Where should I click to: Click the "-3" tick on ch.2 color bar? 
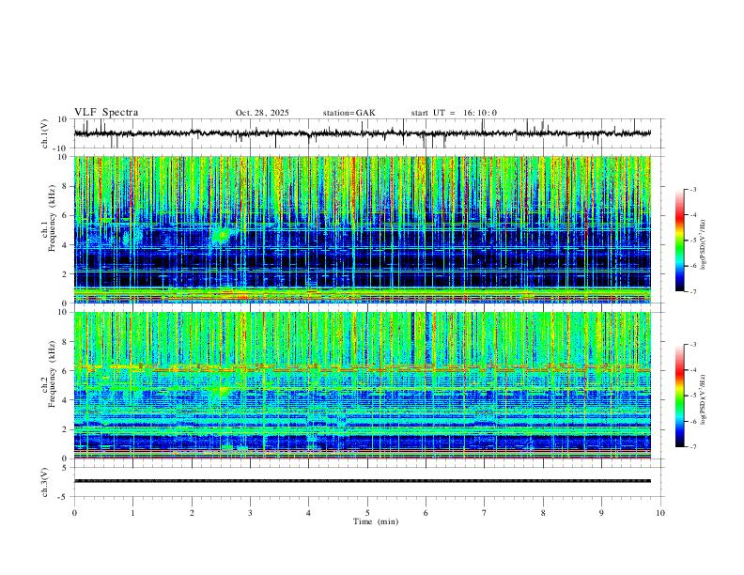692,345
